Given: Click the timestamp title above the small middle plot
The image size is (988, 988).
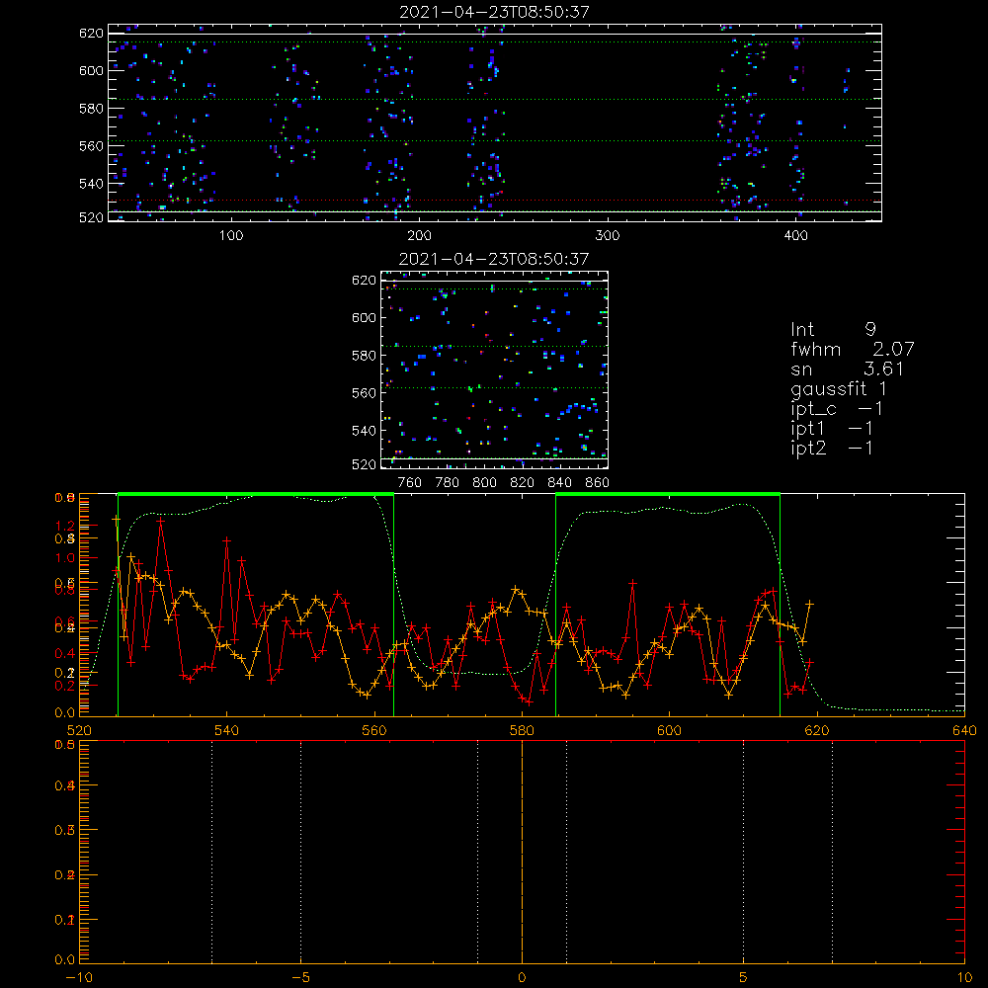Looking at the screenshot, I should (x=494, y=259).
